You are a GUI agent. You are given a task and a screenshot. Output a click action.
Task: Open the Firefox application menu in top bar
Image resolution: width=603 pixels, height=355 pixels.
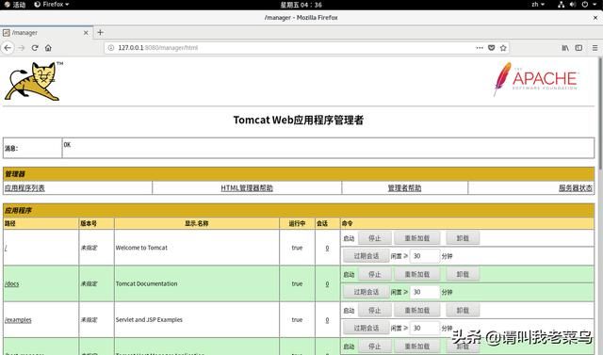pyautogui.click(x=52, y=5)
